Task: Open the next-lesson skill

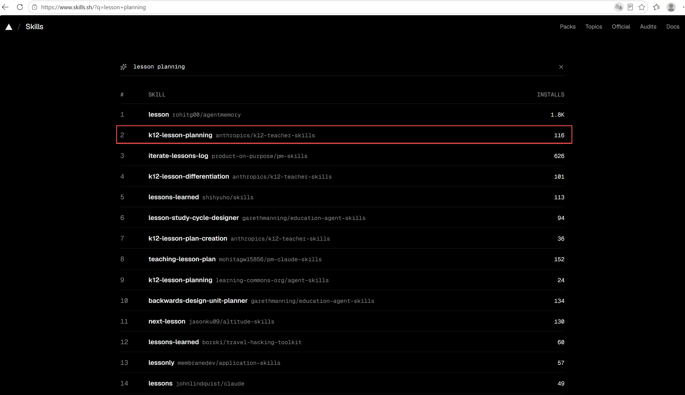Action: tap(342, 321)
